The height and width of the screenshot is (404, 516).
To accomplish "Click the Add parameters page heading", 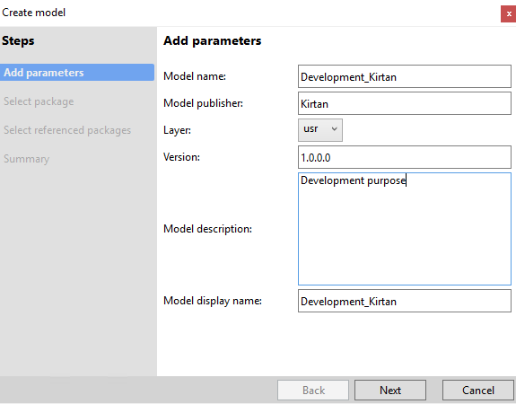I will pyautogui.click(x=213, y=40).
